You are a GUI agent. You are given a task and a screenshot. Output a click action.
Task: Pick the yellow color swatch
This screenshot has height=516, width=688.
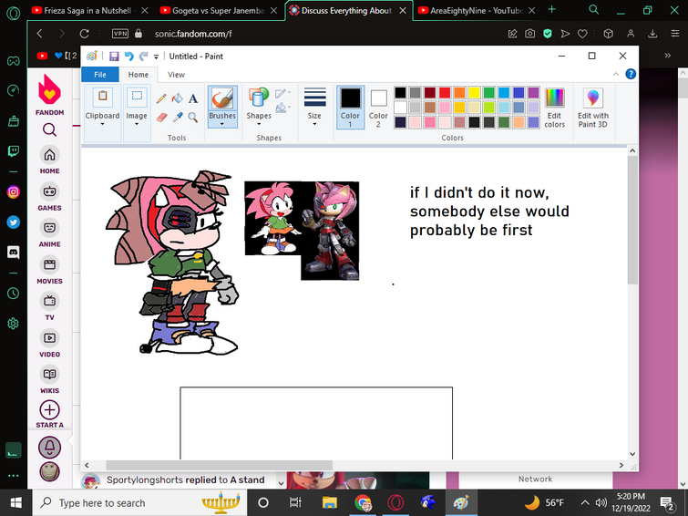[x=474, y=93]
